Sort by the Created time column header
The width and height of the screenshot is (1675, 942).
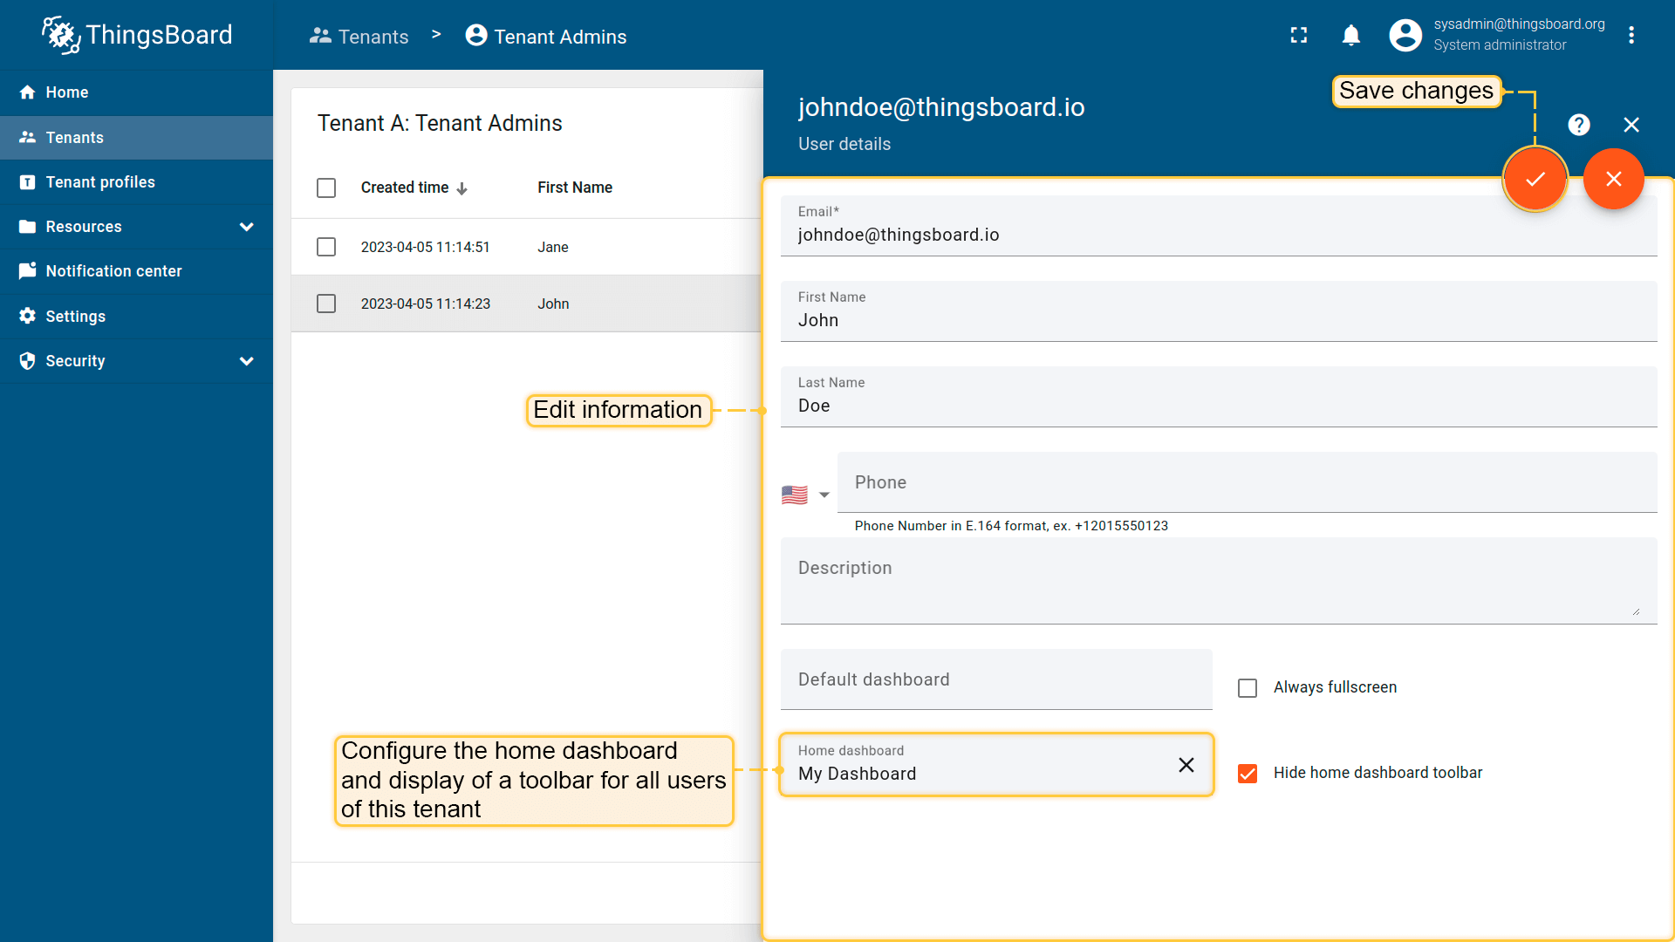click(x=405, y=188)
